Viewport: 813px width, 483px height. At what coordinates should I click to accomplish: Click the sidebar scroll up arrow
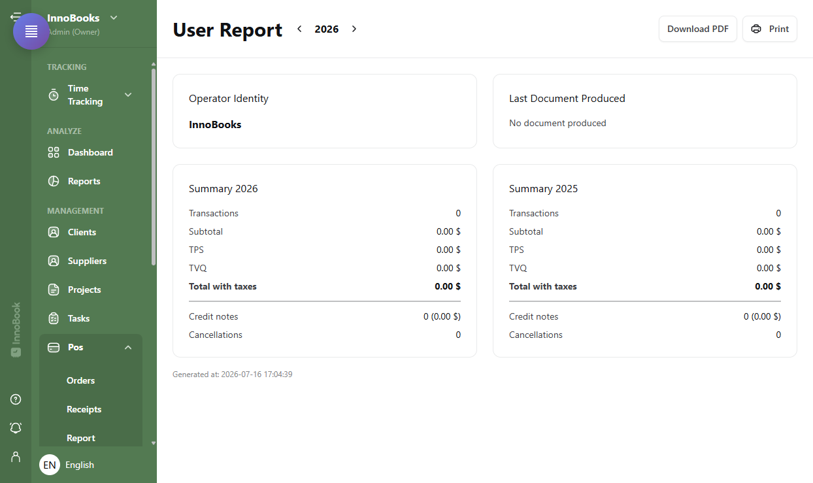[154, 64]
